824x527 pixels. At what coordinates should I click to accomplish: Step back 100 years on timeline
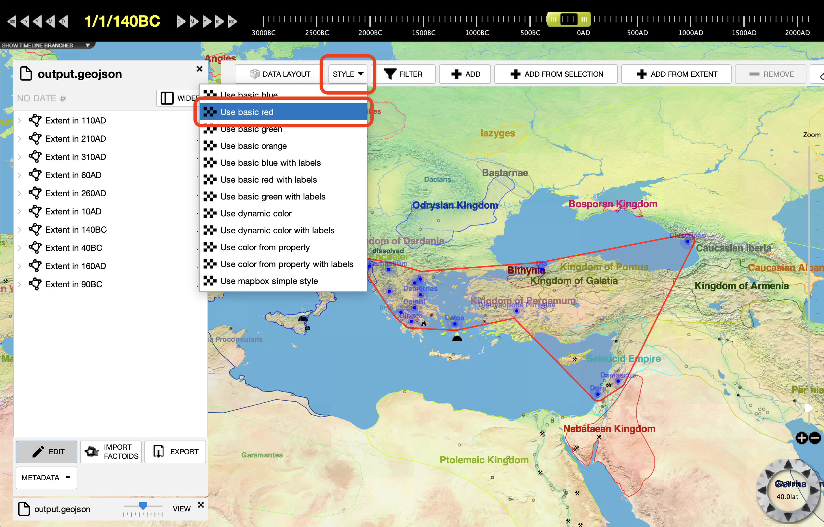tap(11, 21)
